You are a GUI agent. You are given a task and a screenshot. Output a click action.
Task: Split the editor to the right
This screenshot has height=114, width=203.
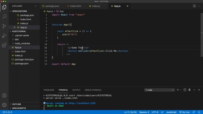click(x=194, y=6)
